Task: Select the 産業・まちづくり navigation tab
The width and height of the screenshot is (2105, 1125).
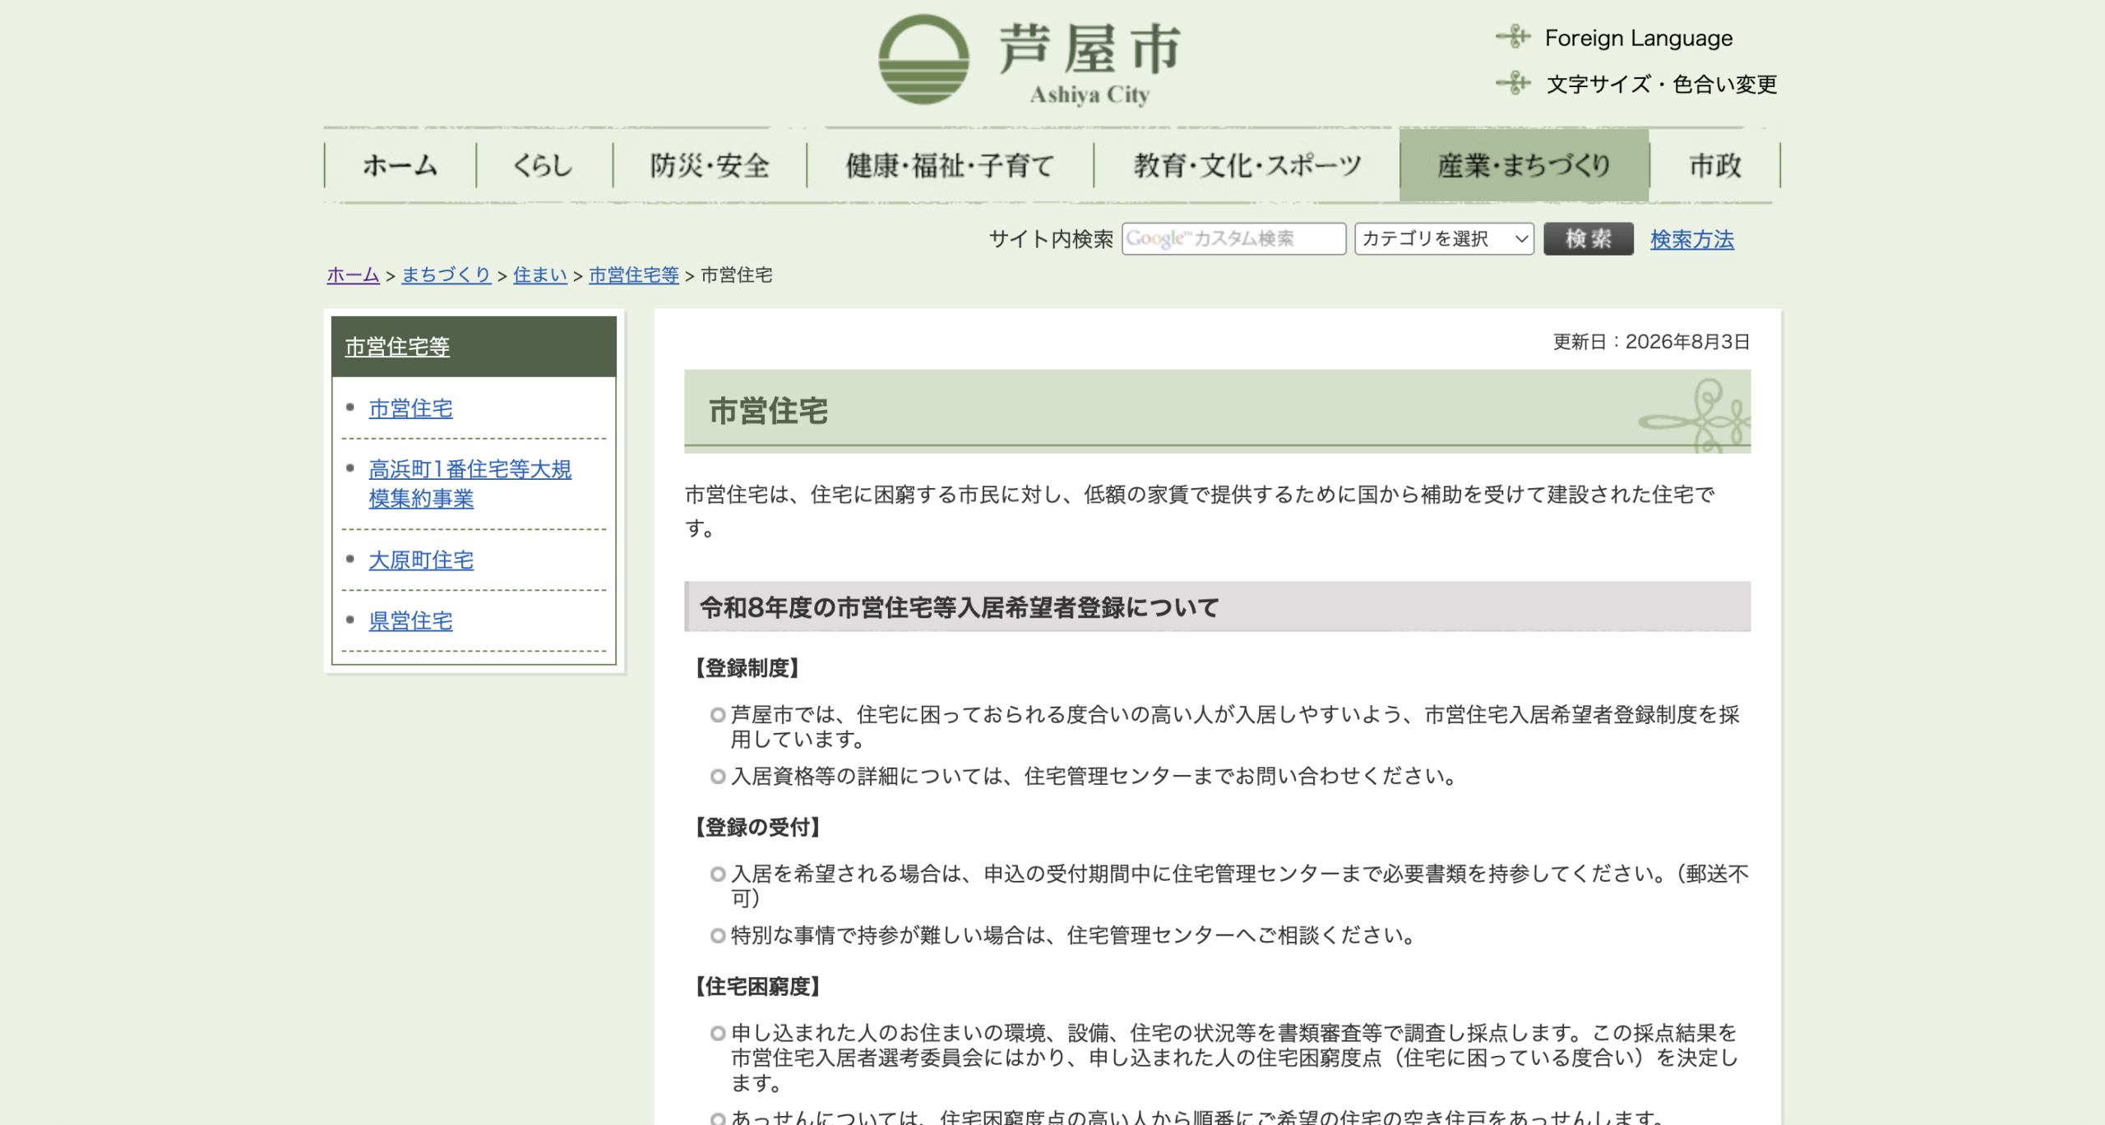Action: [1524, 165]
